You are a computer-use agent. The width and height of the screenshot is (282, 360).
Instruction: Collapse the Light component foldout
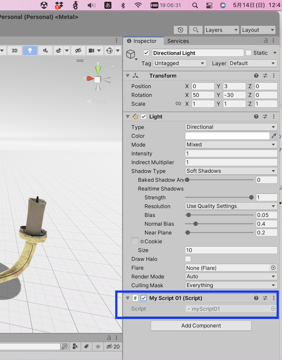point(128,116)
